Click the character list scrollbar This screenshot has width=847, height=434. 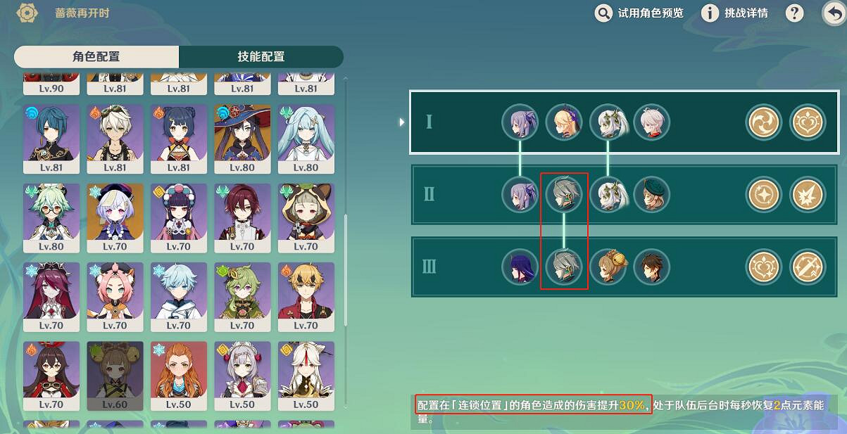point(346,270)
